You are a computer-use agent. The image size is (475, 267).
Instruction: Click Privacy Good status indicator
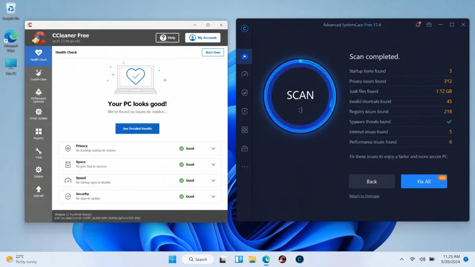click(186, 149)
